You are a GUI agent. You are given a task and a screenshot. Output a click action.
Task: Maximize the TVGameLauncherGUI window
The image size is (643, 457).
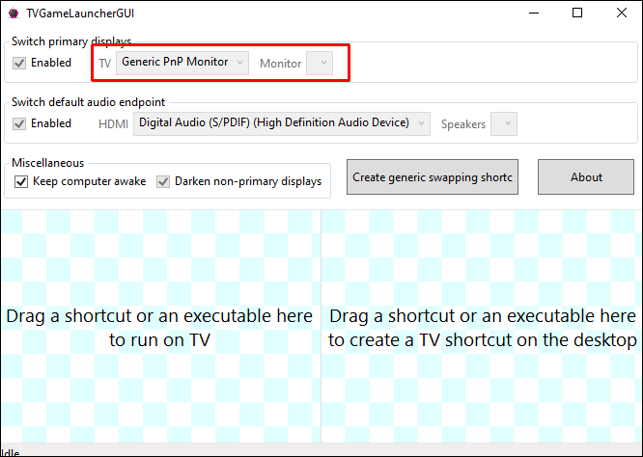click(577, 13)
